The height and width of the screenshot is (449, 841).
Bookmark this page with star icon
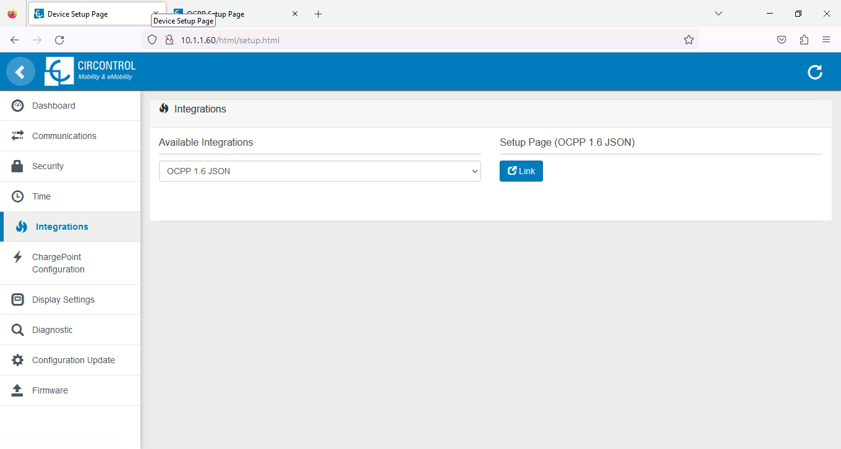[688, 40]
